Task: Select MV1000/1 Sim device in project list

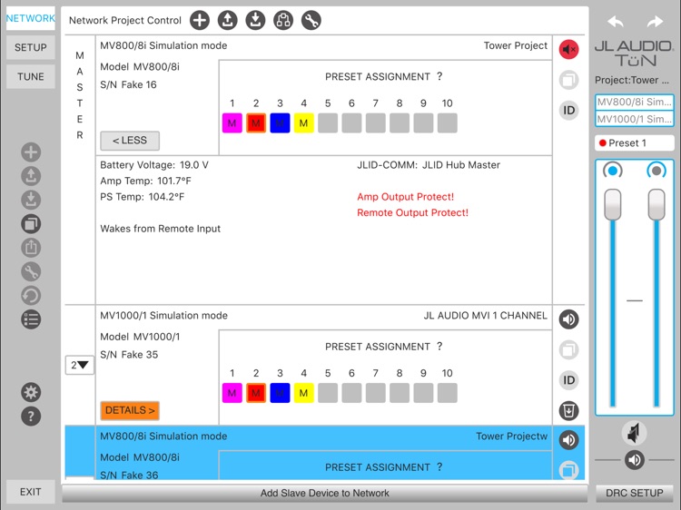Action: [634, 119]
